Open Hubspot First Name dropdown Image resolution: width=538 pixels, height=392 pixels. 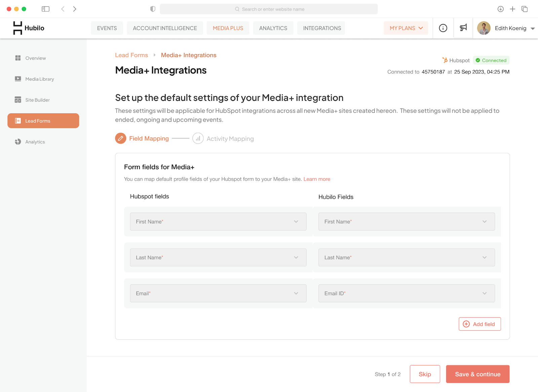[218, 222]
